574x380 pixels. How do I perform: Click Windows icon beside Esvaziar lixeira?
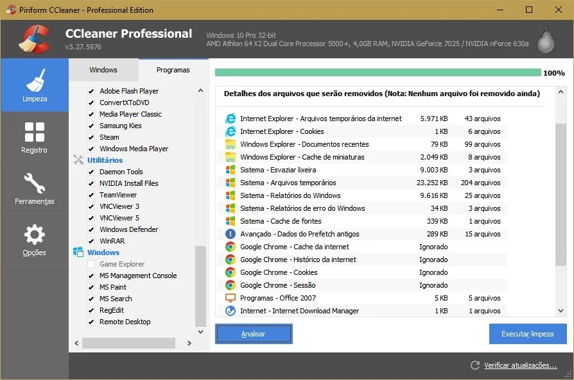[230, 170]
